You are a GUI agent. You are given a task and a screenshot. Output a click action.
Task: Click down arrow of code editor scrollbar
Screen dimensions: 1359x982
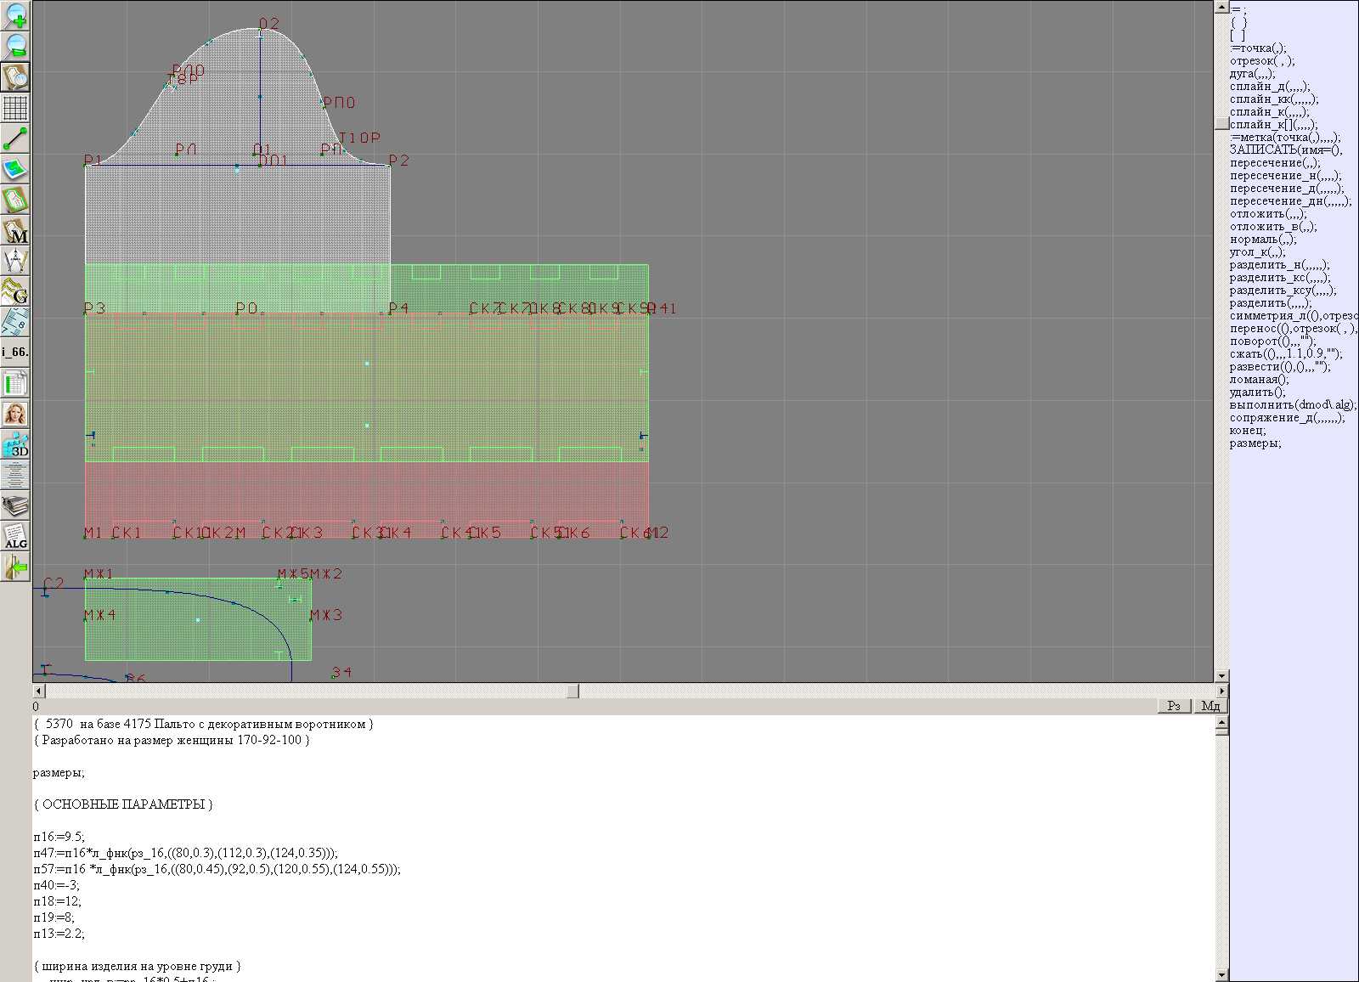pyautogui.click(x=1221, y=974)
